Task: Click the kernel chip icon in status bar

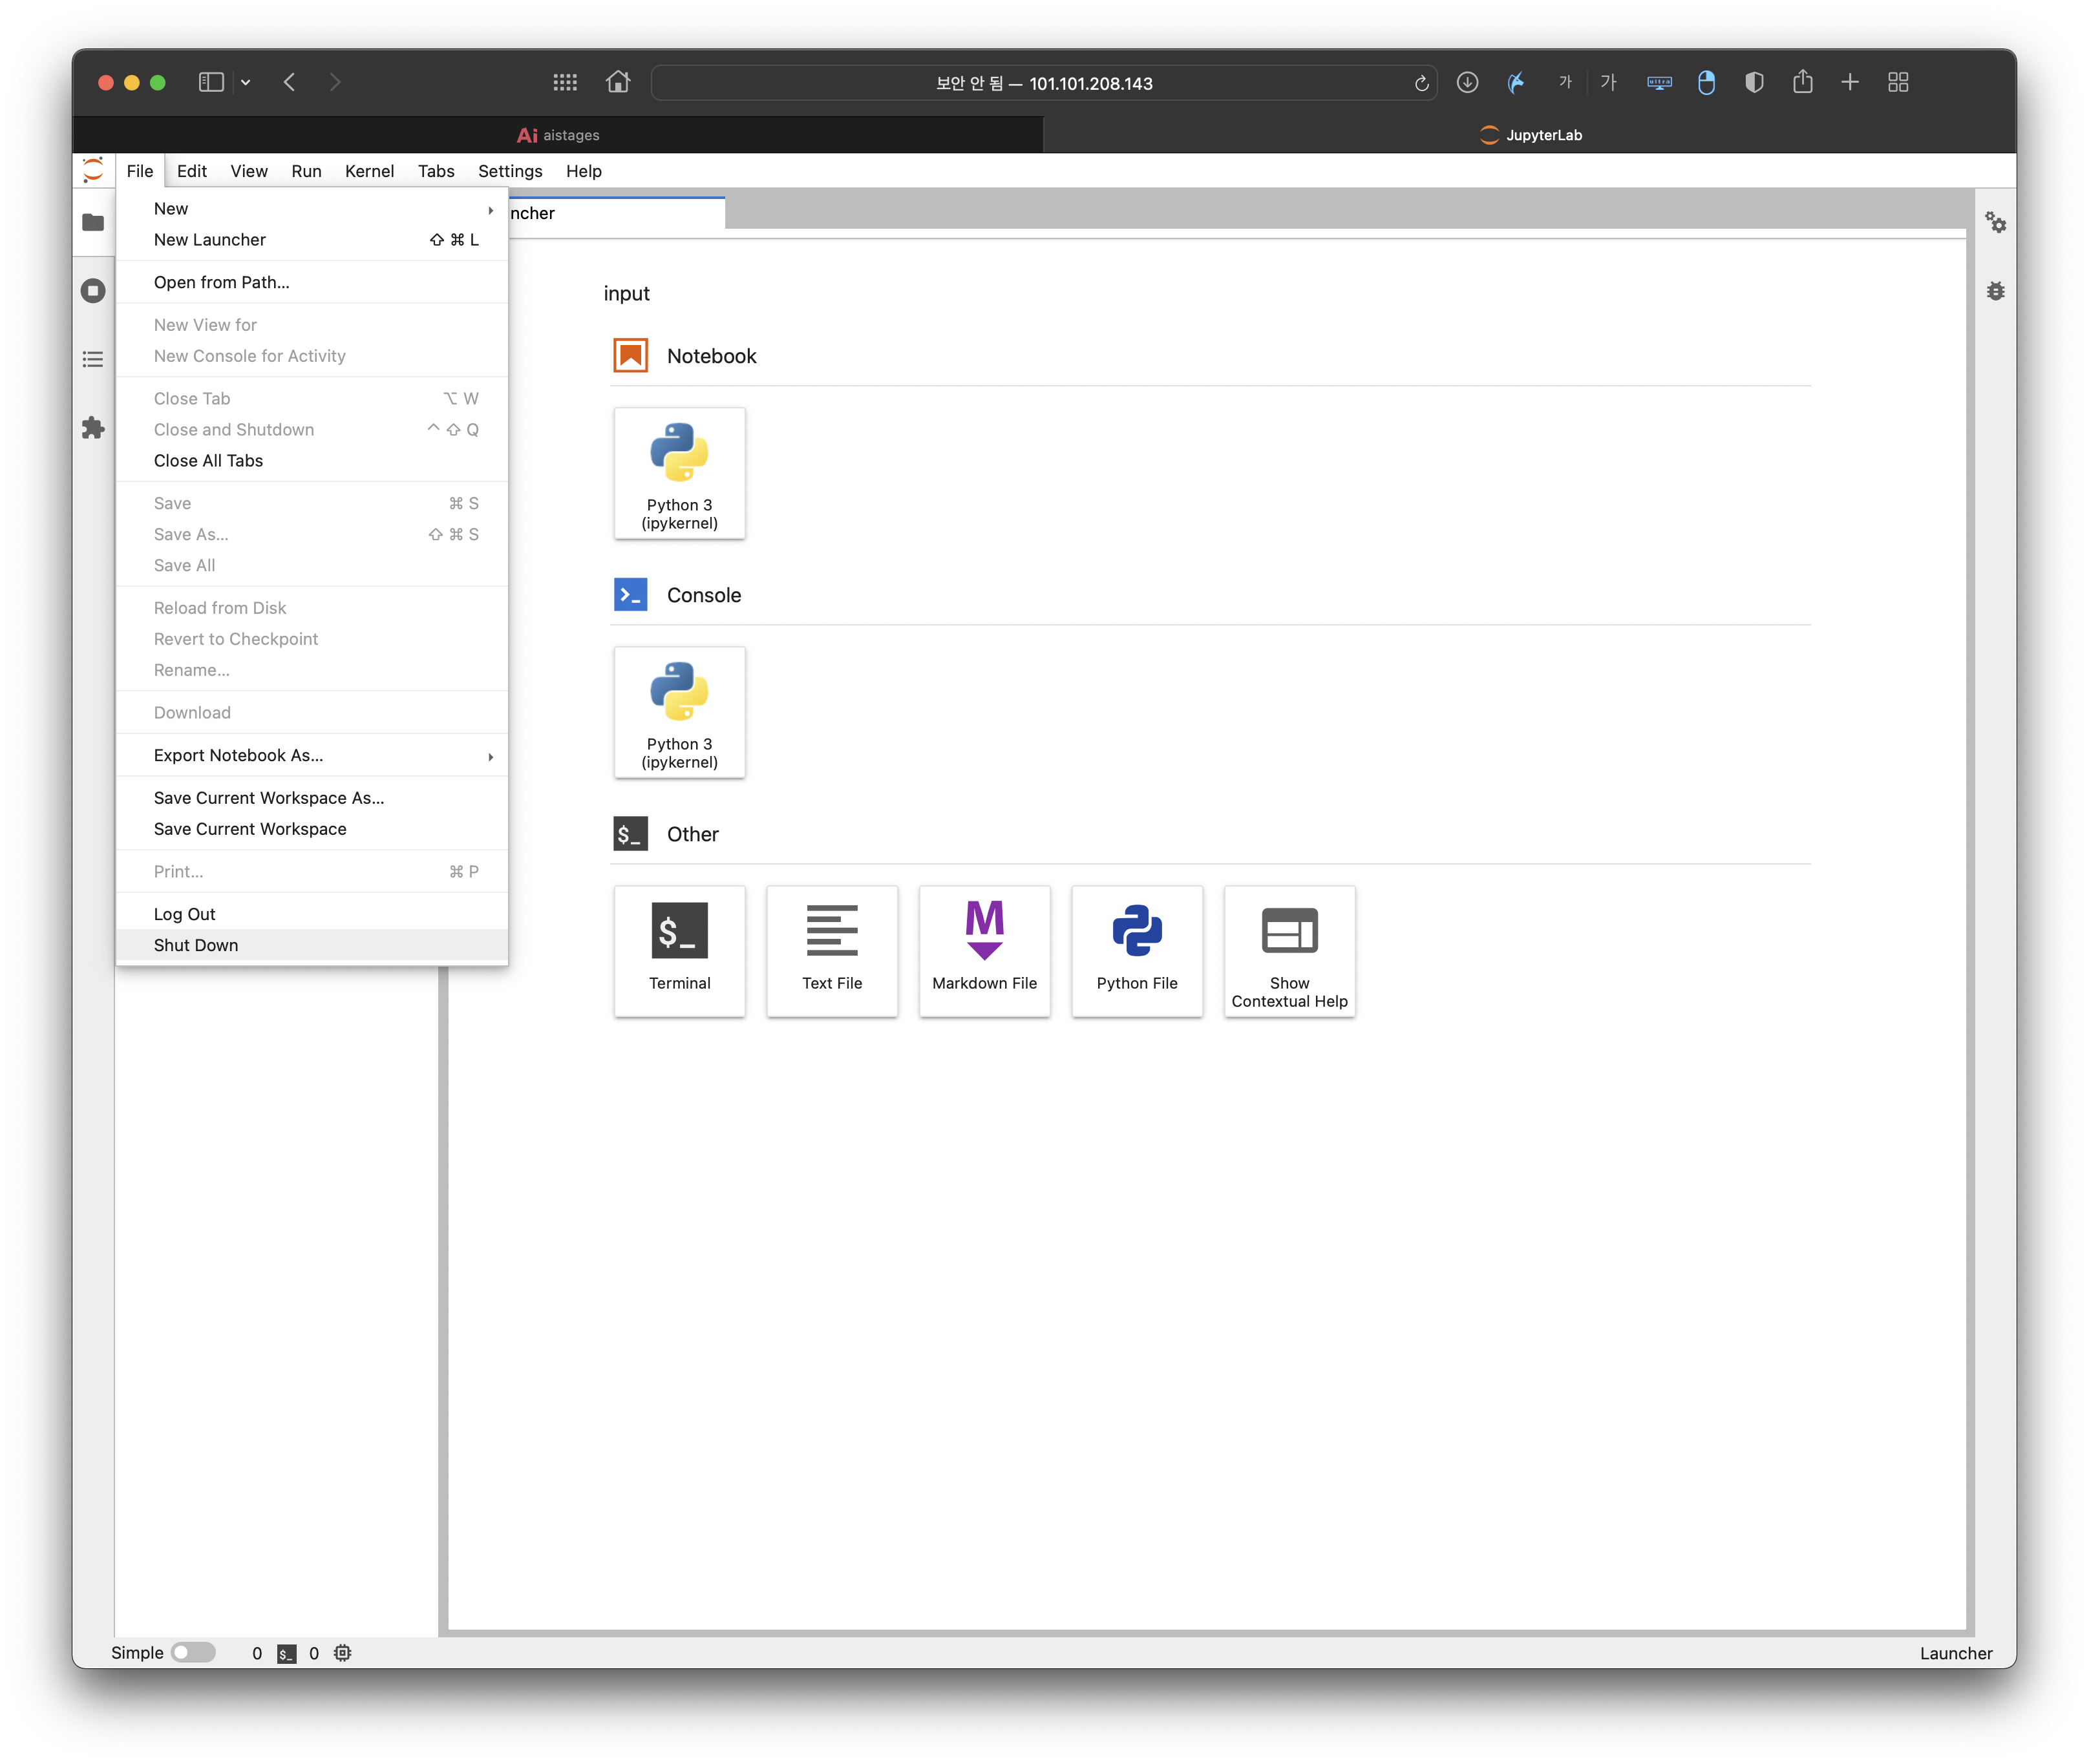Action: tap(343, 1653)
